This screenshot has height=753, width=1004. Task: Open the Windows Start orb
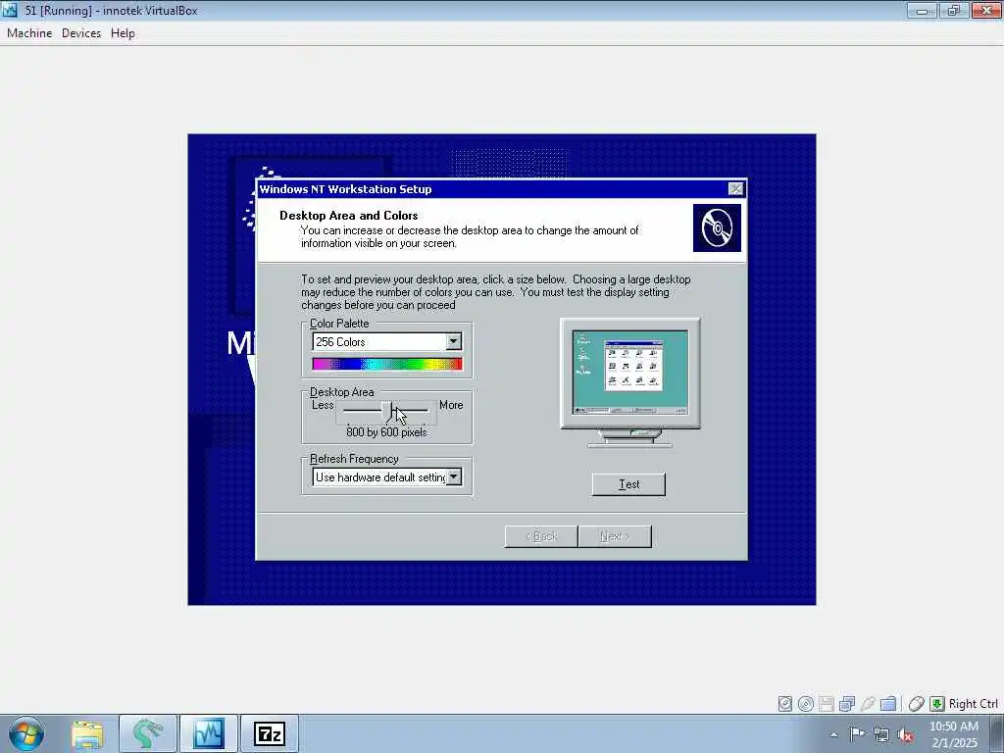[x=26, y=733]
